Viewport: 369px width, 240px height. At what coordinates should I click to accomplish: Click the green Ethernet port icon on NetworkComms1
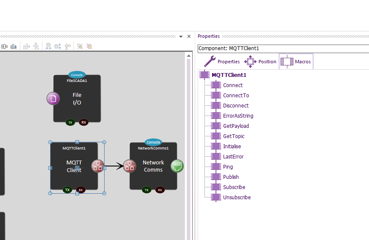[177, 166]
